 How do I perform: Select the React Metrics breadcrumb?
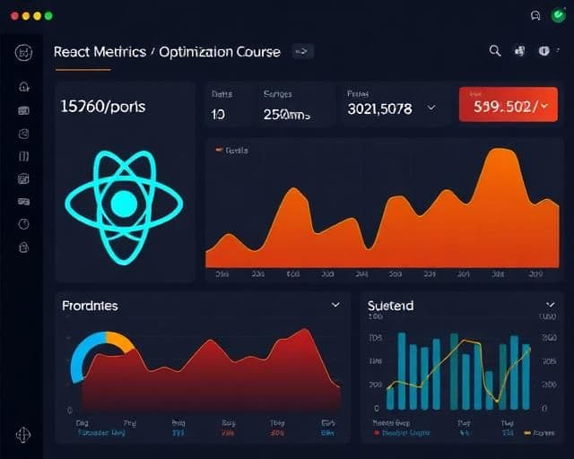[100, 52]
